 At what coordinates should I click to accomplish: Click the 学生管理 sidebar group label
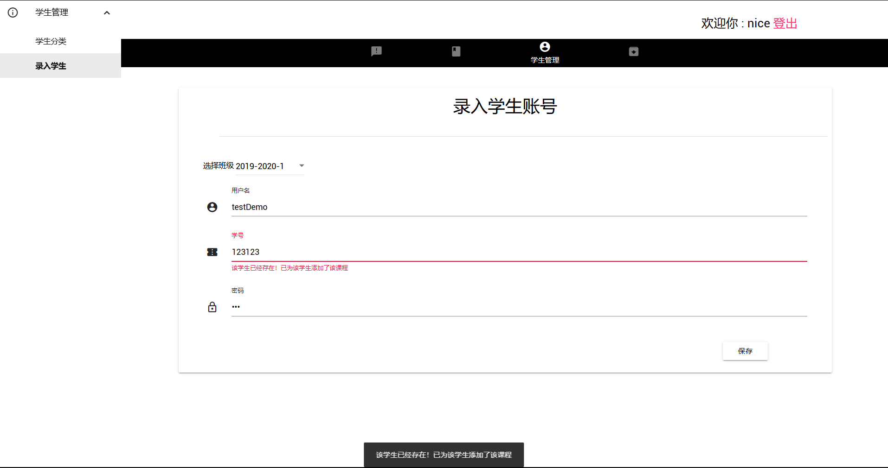[x=52, y=13]
